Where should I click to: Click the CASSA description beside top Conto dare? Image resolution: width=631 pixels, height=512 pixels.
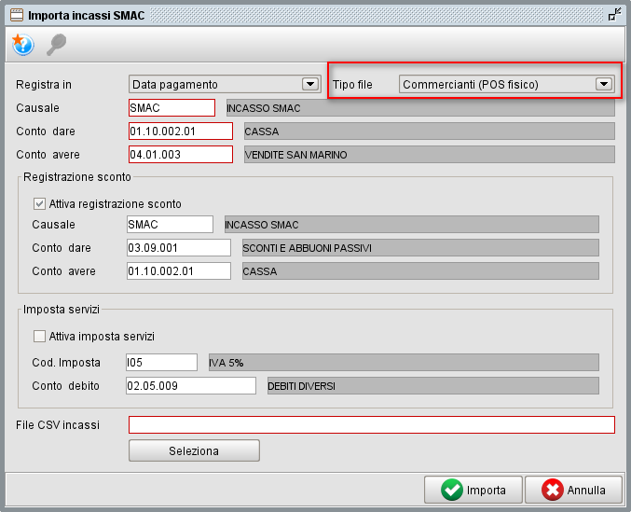[430, 131]
